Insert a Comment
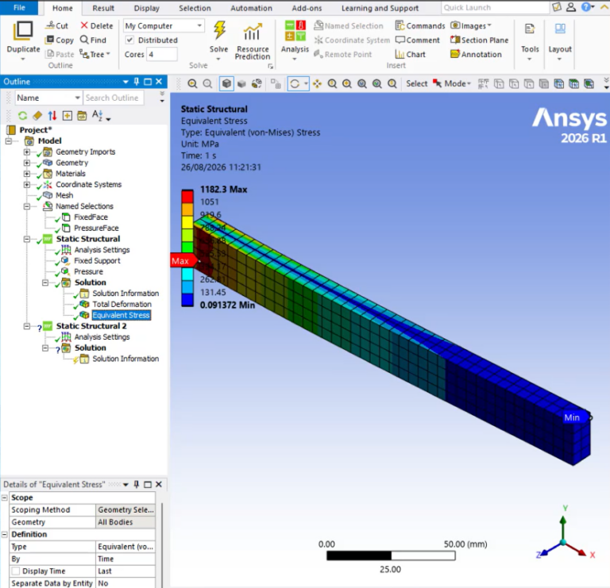 [x=418, y=40]
